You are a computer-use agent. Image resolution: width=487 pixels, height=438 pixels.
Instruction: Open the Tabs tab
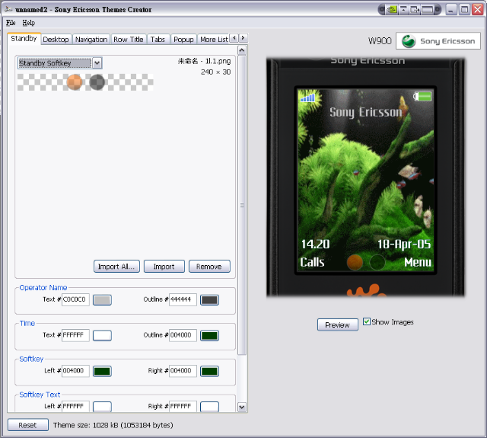pyautogui.click(x=158, y=40)
